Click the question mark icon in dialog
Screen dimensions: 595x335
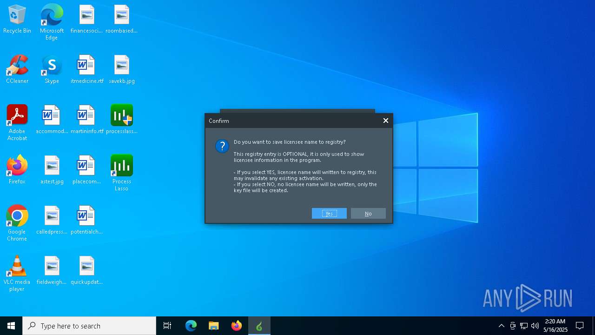pyautogui.click(x=222, y=146)
